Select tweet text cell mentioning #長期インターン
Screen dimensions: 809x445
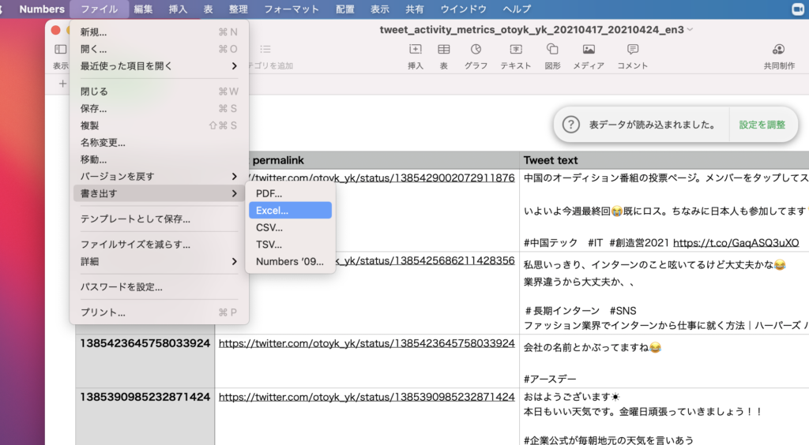664,293
